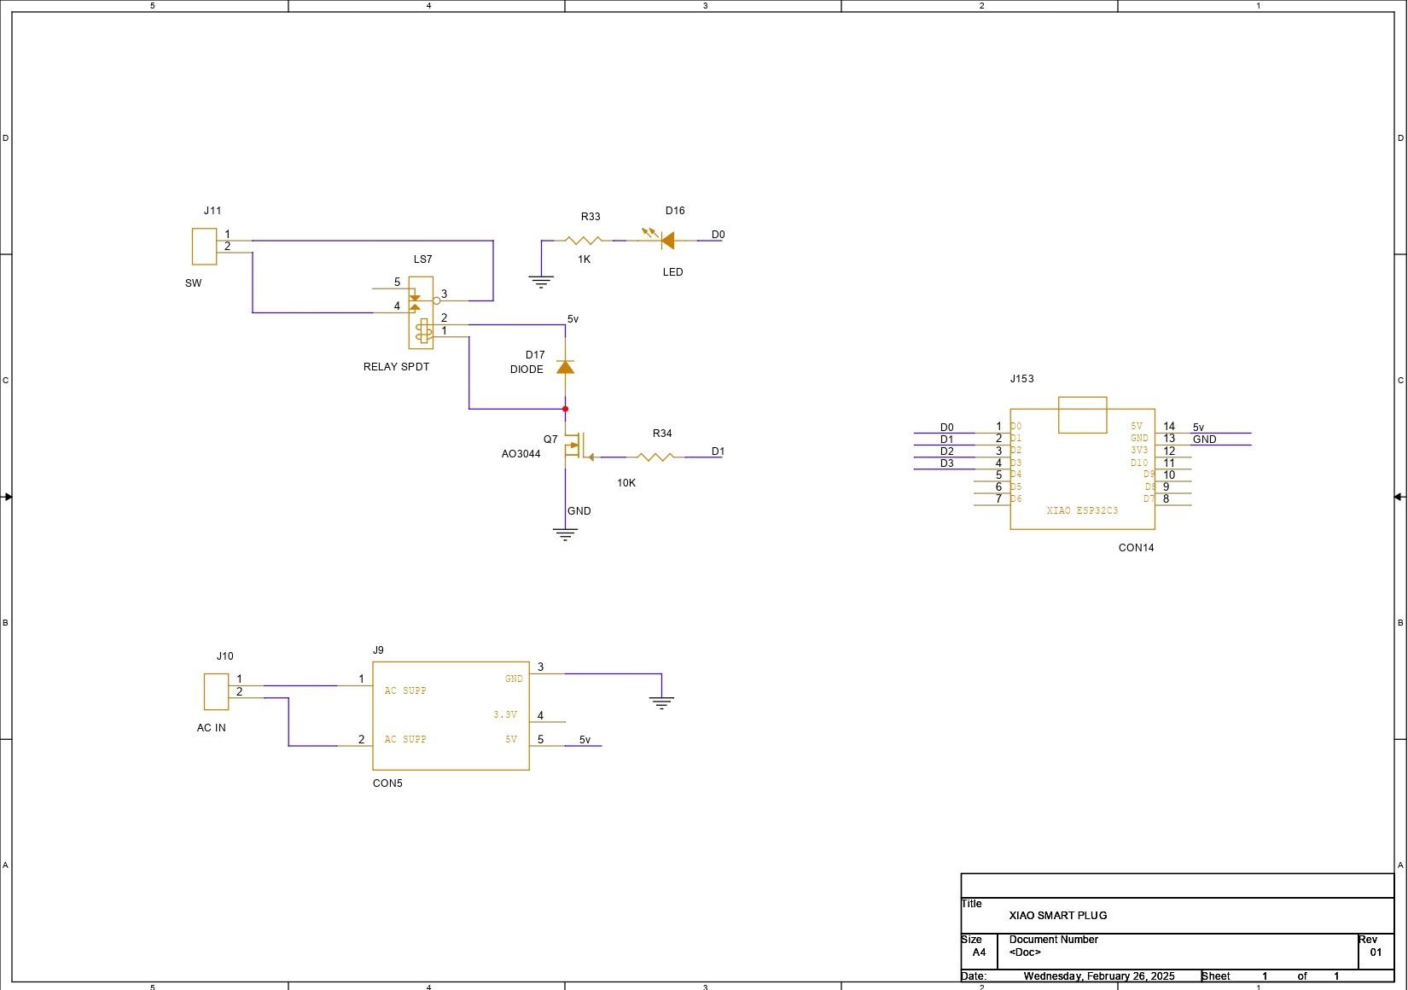Click the 'RELAY SPDT' label

click(396, 367)
